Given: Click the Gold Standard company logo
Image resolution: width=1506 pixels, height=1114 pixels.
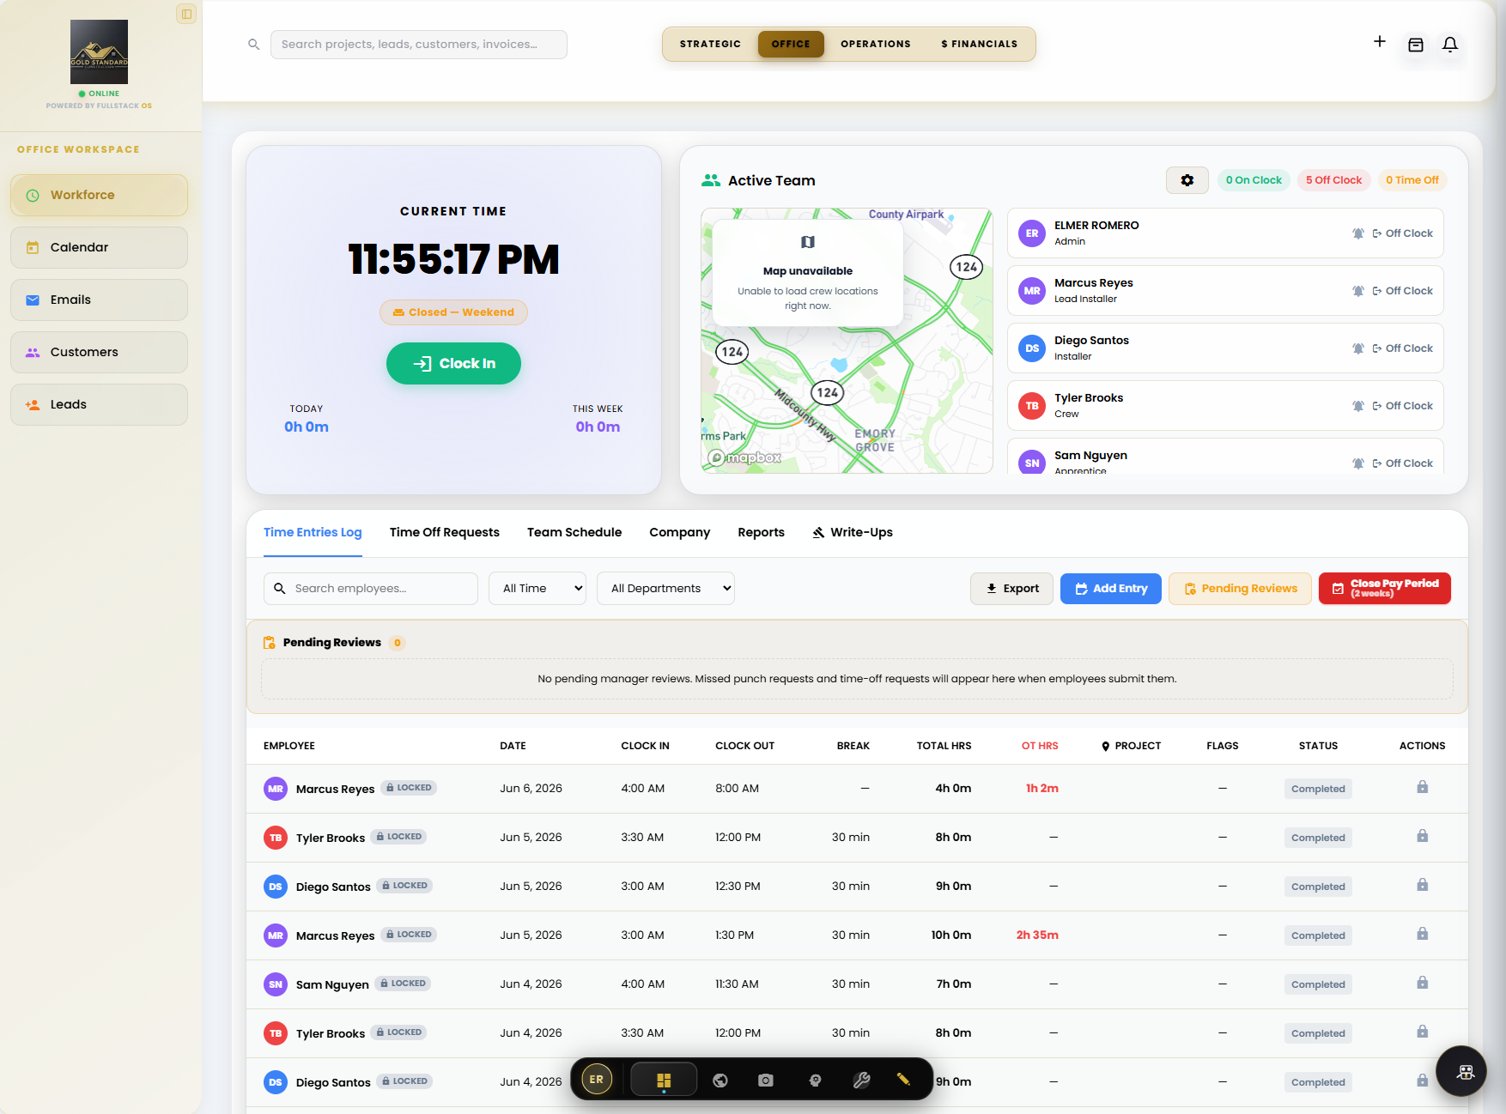Looking at the screenshot, I should click(99, 51).
